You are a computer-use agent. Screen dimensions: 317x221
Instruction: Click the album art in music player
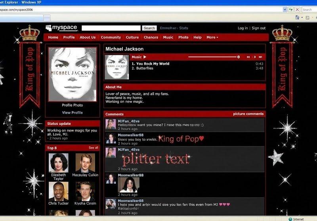tap(116, 67)
